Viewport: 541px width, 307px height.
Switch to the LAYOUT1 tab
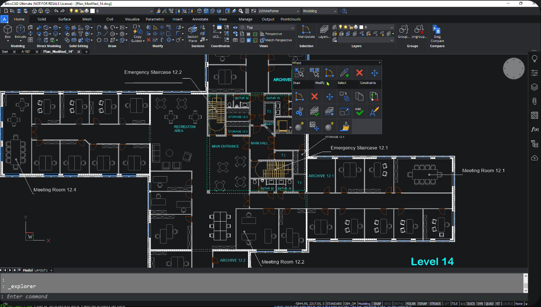pos(41,270)
